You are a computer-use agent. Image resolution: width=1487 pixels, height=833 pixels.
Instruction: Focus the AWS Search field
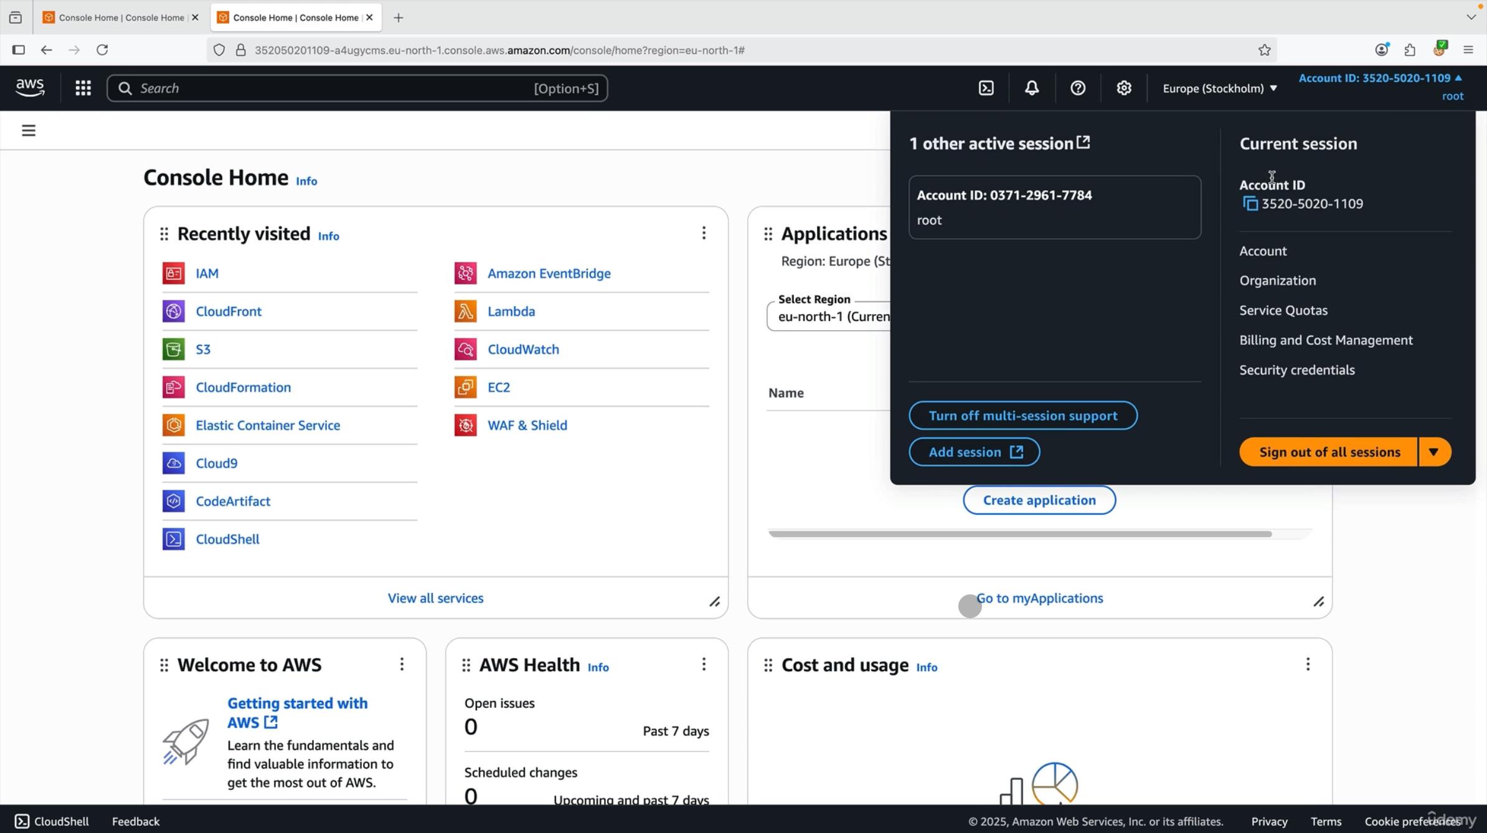coord(357,88)
